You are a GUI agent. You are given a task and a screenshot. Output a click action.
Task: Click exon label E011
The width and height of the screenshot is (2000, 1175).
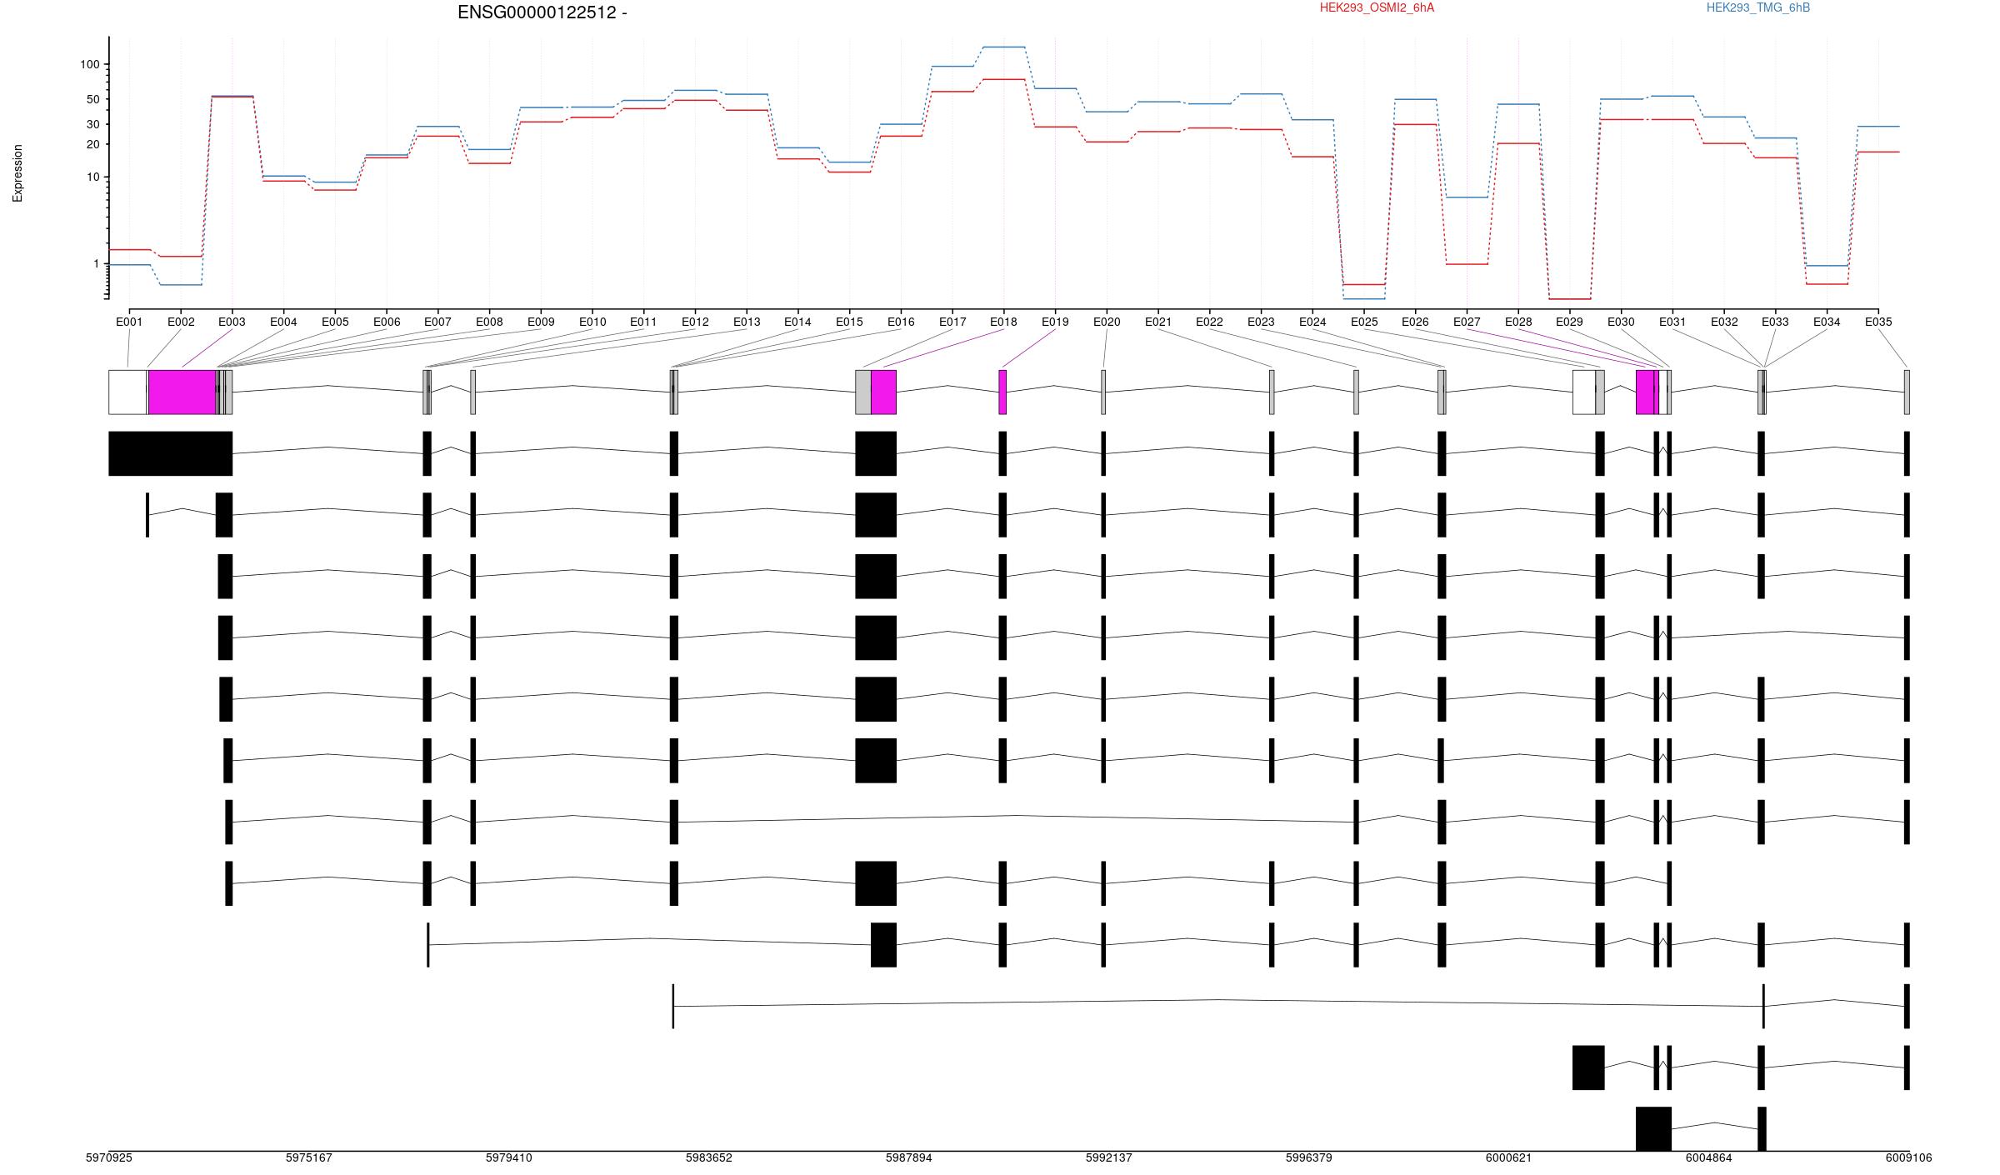pyautogui.click(x=643, y=322)
